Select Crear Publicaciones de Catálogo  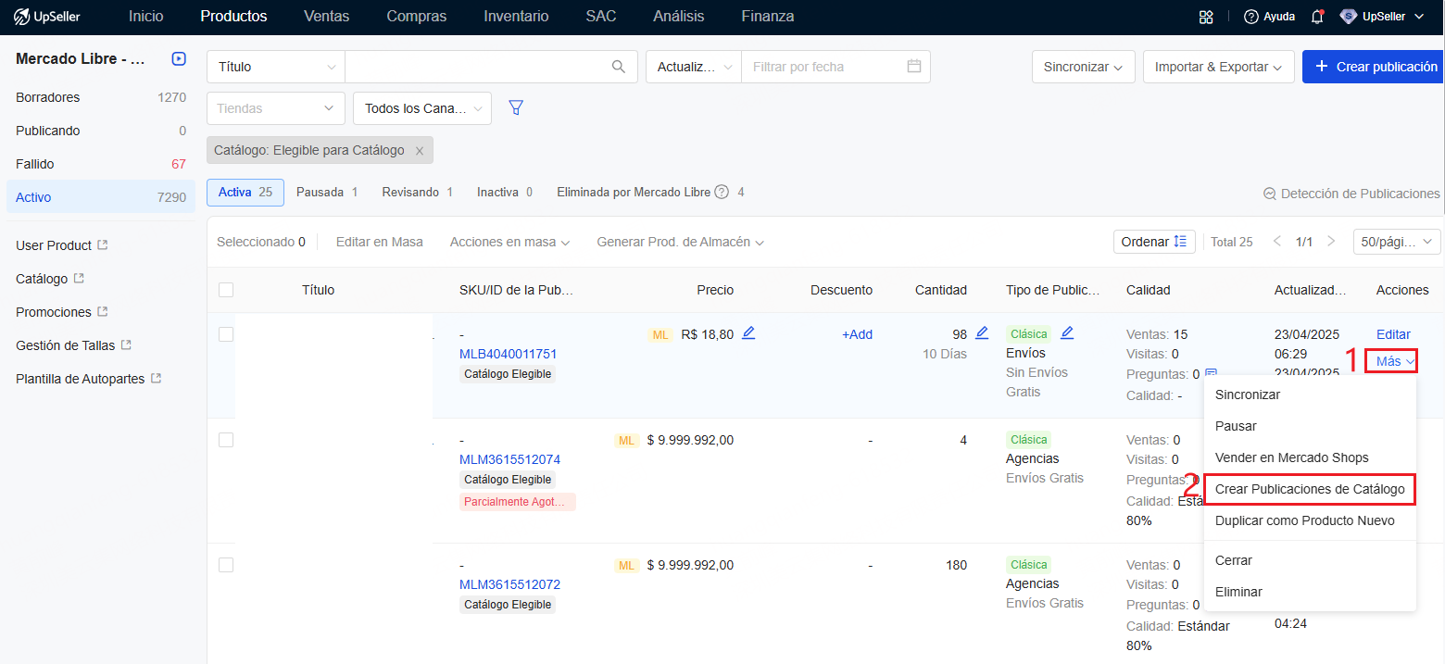coord(1310,489)
